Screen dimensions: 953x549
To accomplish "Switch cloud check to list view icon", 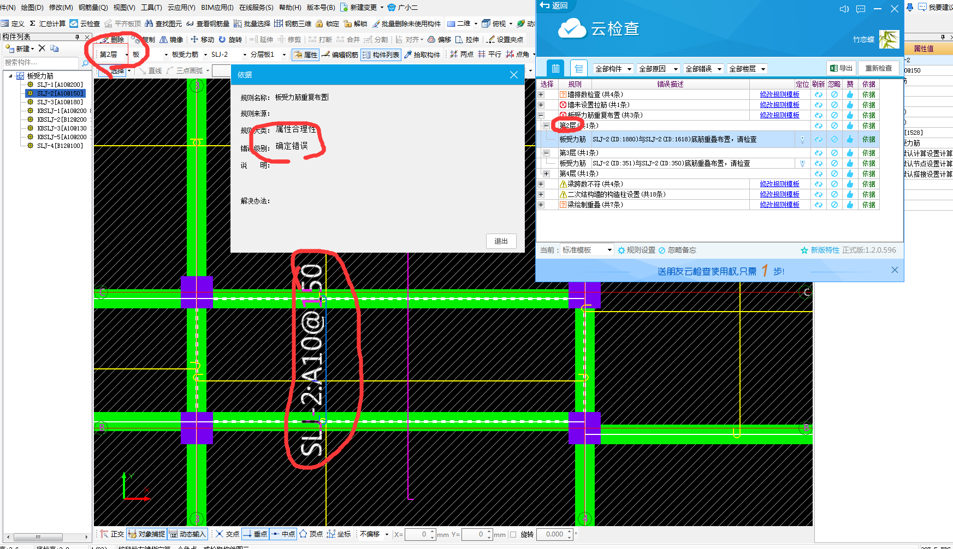I will tap(578, 68).
